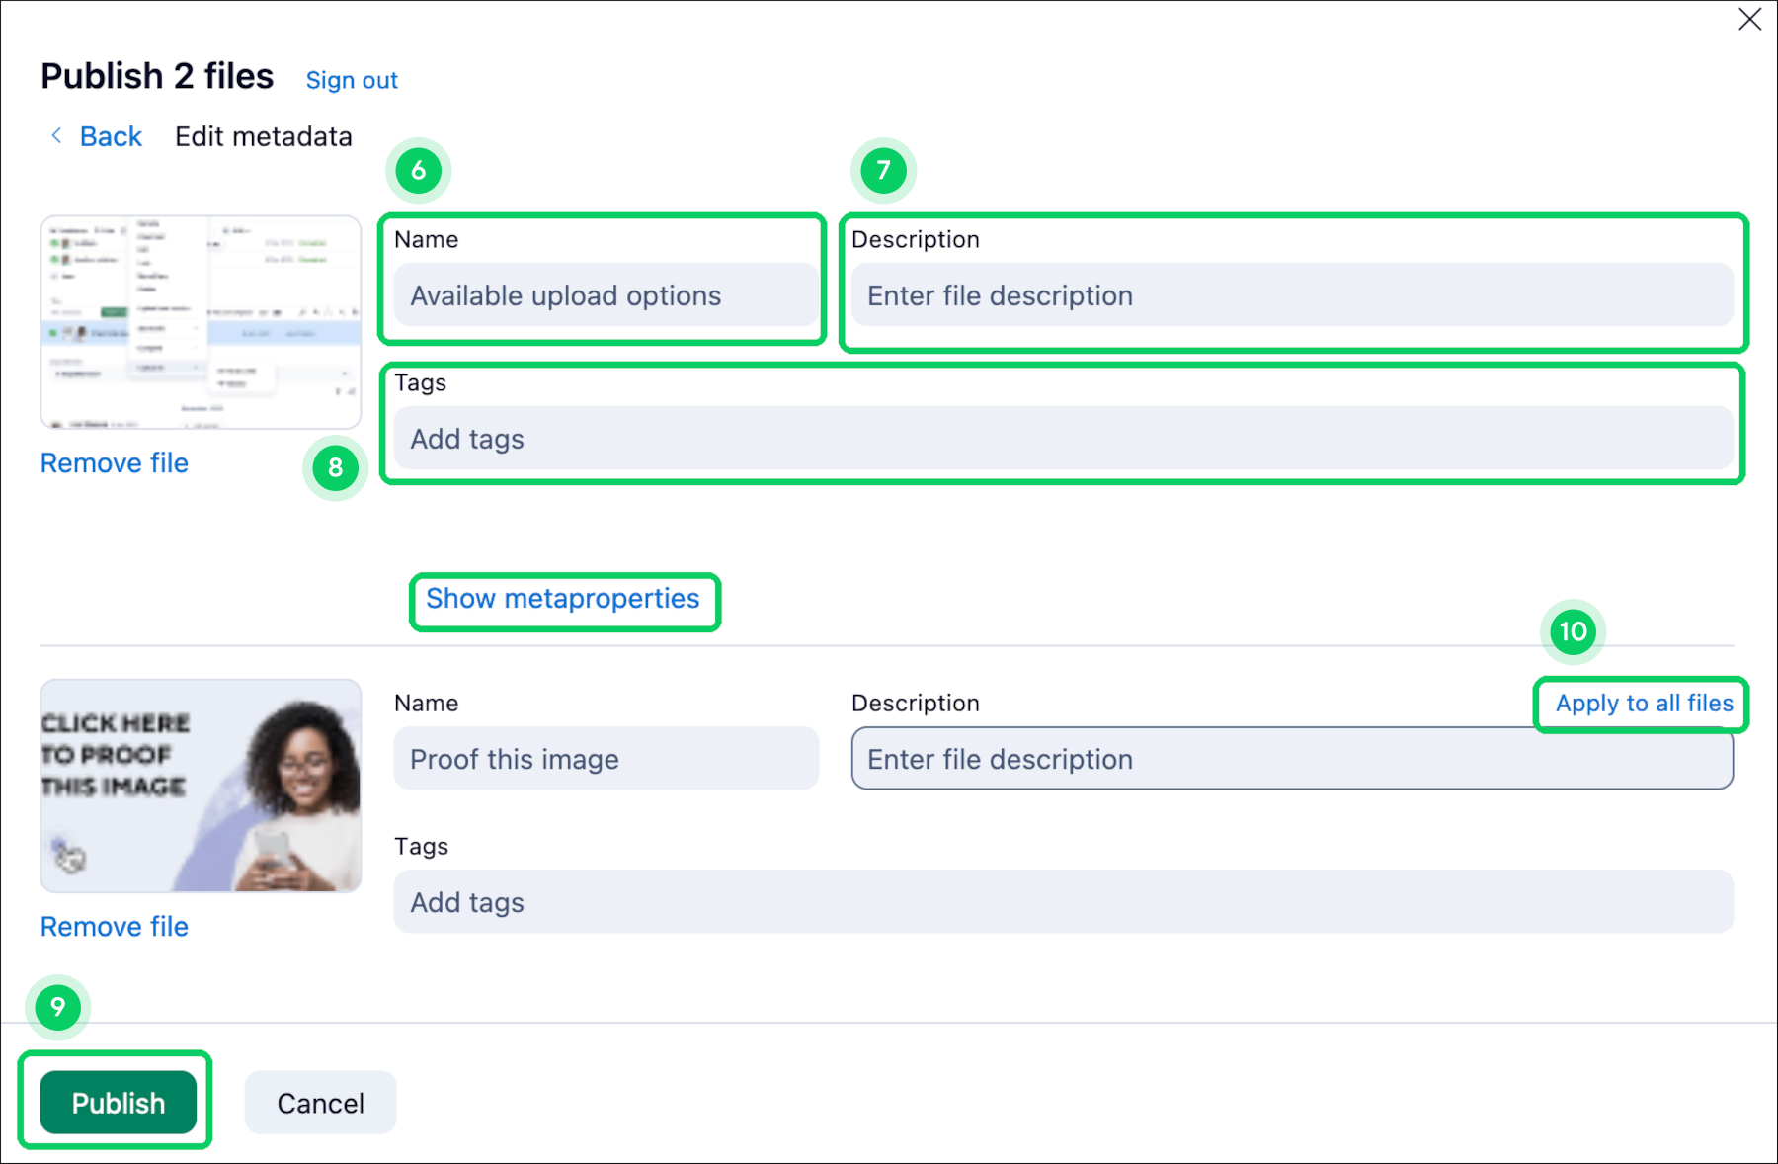The width and height of the screenshot is (1778, 1164).
Task: Remove the Available upload options file
Action: click(115, 463)
